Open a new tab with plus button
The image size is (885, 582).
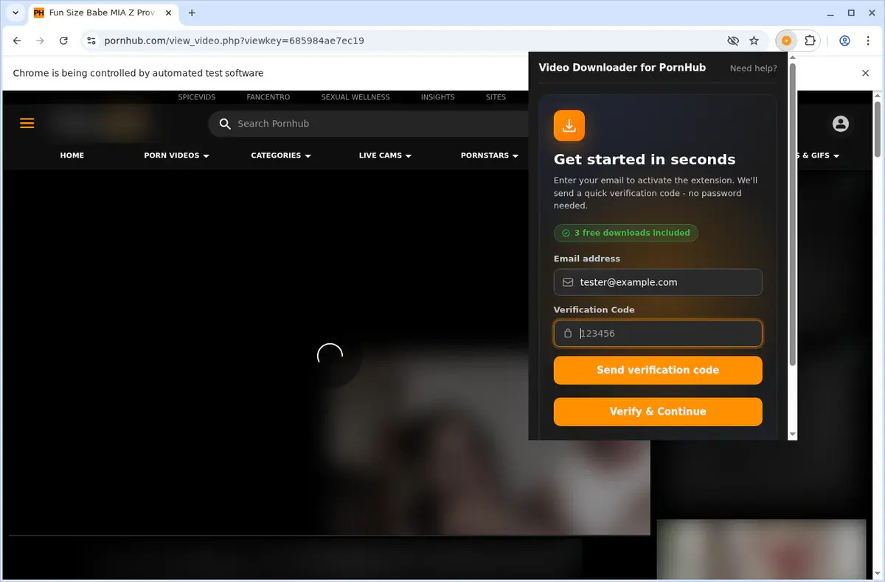tap(192, 13)
